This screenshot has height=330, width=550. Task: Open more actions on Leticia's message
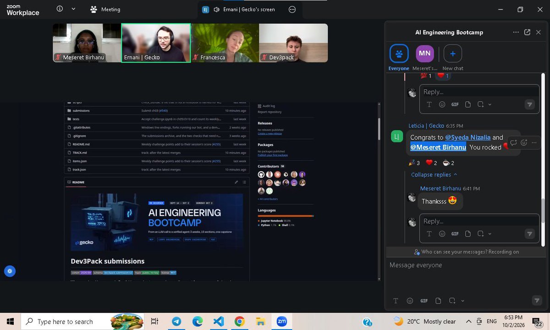click(x=534, y=143)
